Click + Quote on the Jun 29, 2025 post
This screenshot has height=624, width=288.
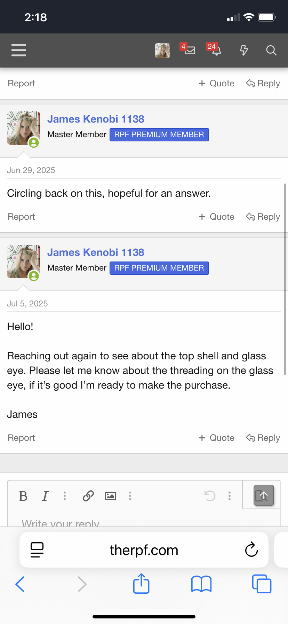[x=216, y=217]
